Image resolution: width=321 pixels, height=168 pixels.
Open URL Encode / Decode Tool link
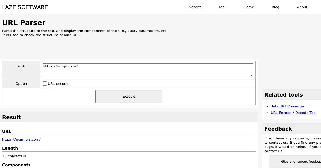293,113
